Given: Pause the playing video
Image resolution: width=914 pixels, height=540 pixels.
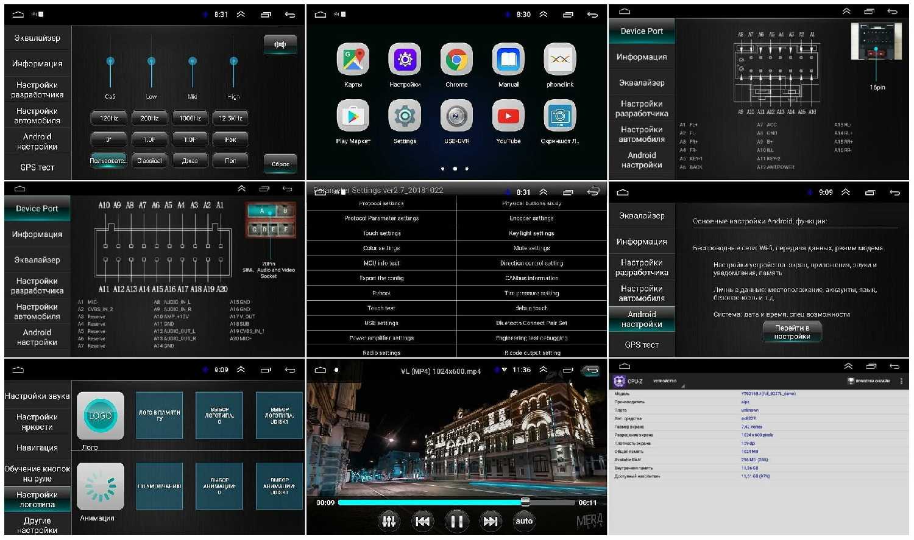Looking at the screenshot, I should coord(456,521).
